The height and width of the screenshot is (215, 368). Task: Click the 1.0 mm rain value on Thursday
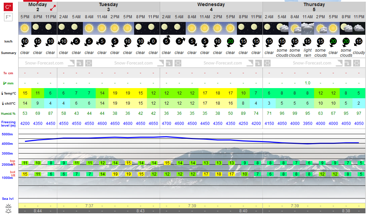coord(307,83)
